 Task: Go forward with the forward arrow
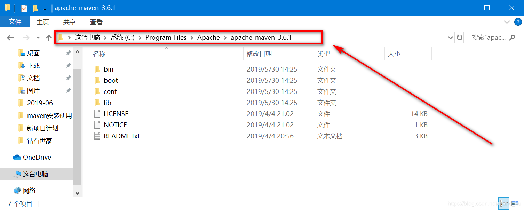pos(26,38)
